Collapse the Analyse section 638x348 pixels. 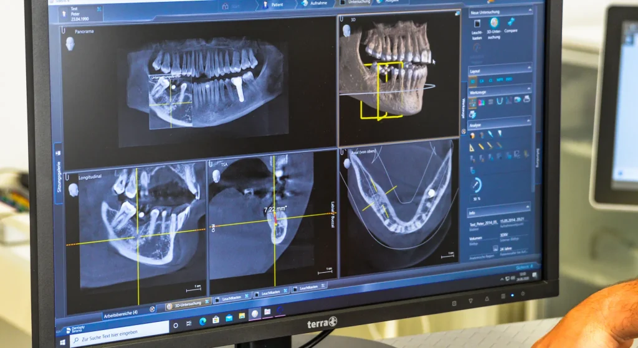coord(528,120)
